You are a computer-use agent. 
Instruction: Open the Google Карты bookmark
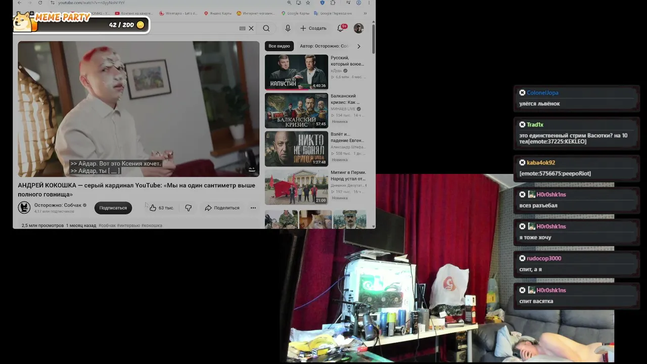pyautogui.click(x=295, y=13)
